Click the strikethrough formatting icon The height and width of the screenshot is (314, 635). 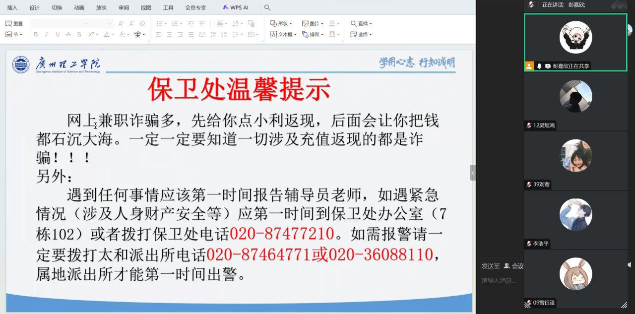(68, 34)
